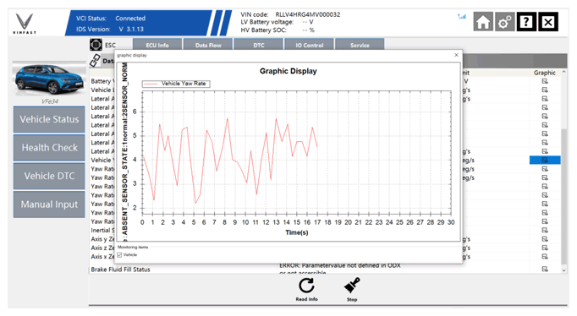This screenshot has height=316, width=577.
Task: Select the Brake Fluid Fill Status row text
Action: (120, 270)
